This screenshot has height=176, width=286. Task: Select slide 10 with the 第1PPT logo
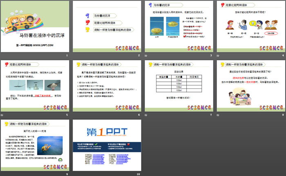point(107,145)
